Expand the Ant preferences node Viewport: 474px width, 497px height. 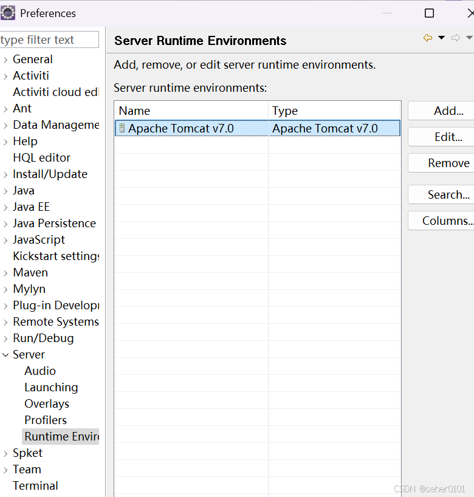coord(5,109)
